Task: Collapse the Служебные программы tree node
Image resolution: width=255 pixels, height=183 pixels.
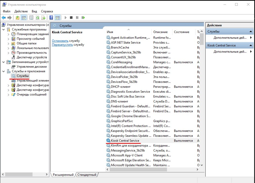Action: coord(3,30)
